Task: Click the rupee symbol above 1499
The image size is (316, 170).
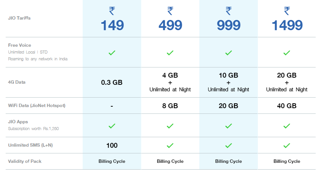Action: point(287,11)
